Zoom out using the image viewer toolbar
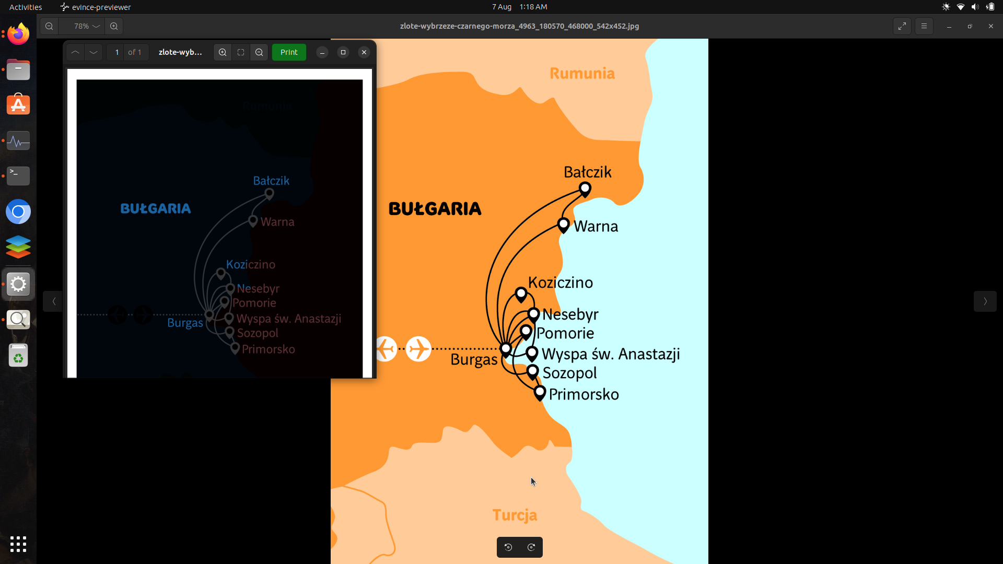The width and height of the screenshot is (1003, 564). click(49, 26)
